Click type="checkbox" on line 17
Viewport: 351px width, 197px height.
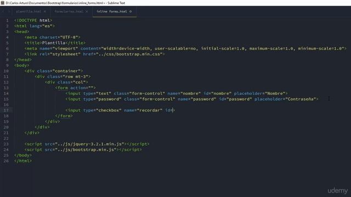coord(102,110)
